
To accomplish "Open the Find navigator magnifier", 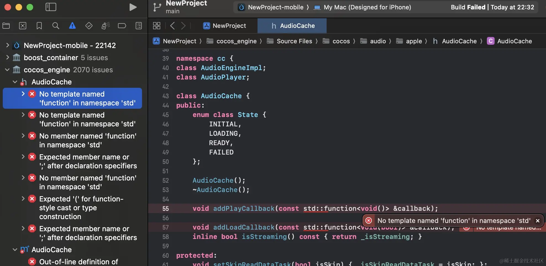I will point(56,26).
